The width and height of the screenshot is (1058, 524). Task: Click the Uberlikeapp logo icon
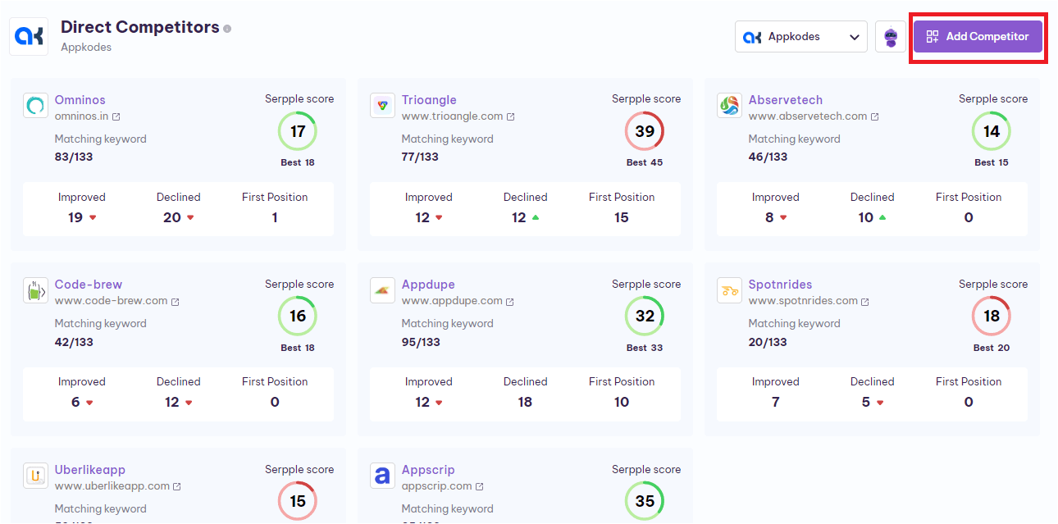pyautogui.click(x=35, y=476)
